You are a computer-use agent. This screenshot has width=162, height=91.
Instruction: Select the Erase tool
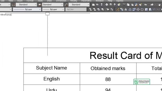(x=117, y=10)
